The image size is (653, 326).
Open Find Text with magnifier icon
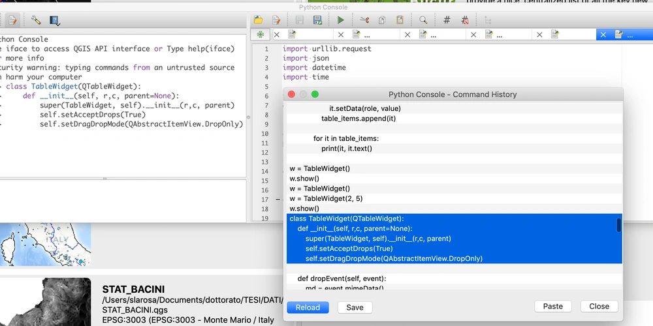tap(423, 20)
